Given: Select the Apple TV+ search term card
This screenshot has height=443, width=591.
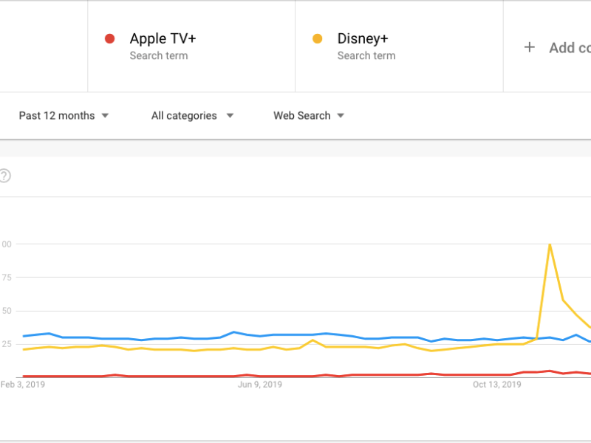Looking at the screenshot, I should coord(191,46).
